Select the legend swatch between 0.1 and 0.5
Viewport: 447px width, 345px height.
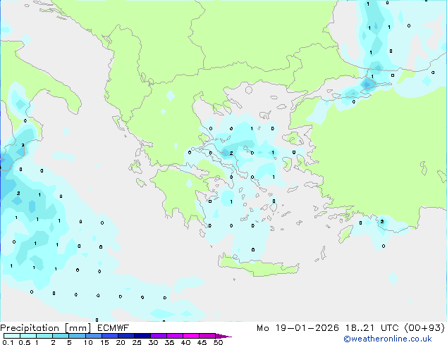coord(12,336)
